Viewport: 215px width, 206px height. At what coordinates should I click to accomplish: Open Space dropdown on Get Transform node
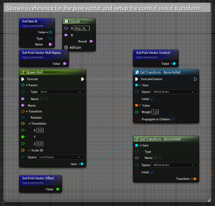174,165
